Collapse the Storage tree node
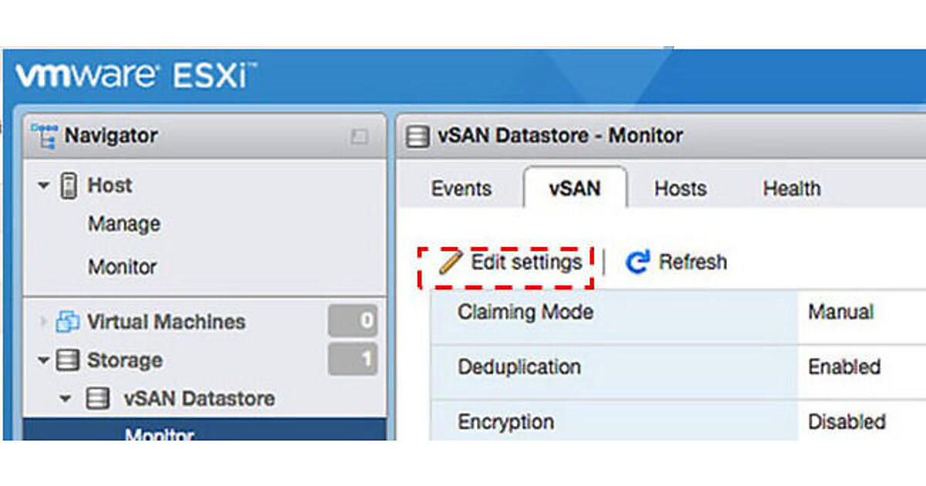This screenshot has width=926, height=486. [x=44, y=360]
